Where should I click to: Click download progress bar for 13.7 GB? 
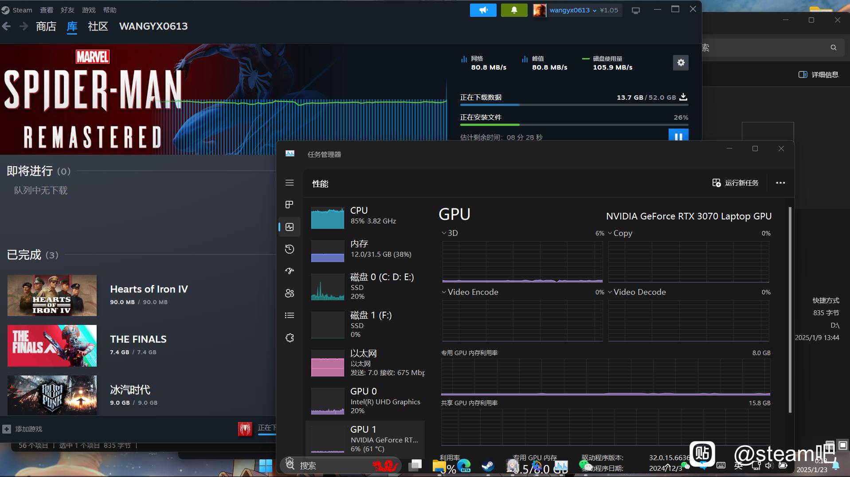coord(574,105)
